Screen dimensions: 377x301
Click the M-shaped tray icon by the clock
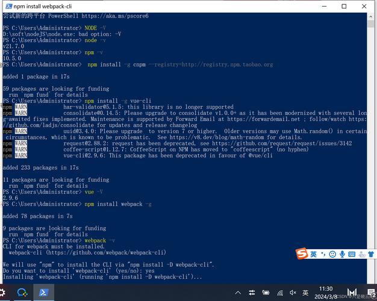tap(352, 292)
